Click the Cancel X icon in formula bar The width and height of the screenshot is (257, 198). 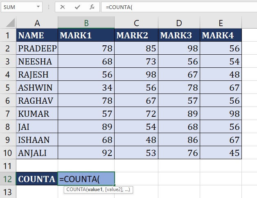point(63,7)
